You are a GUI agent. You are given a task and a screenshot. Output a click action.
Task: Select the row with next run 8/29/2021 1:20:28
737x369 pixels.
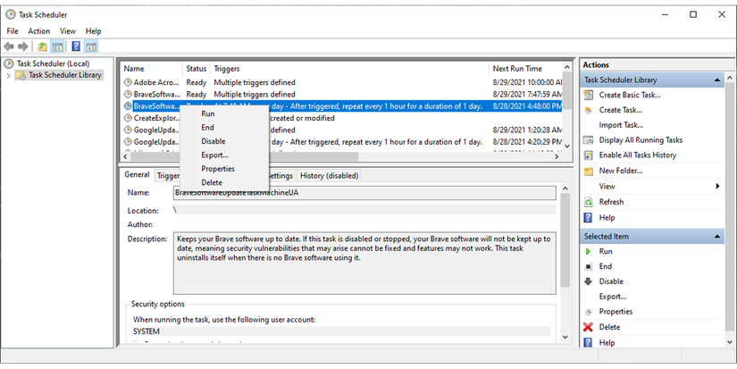pyautogui.click(x=342, y=130)
